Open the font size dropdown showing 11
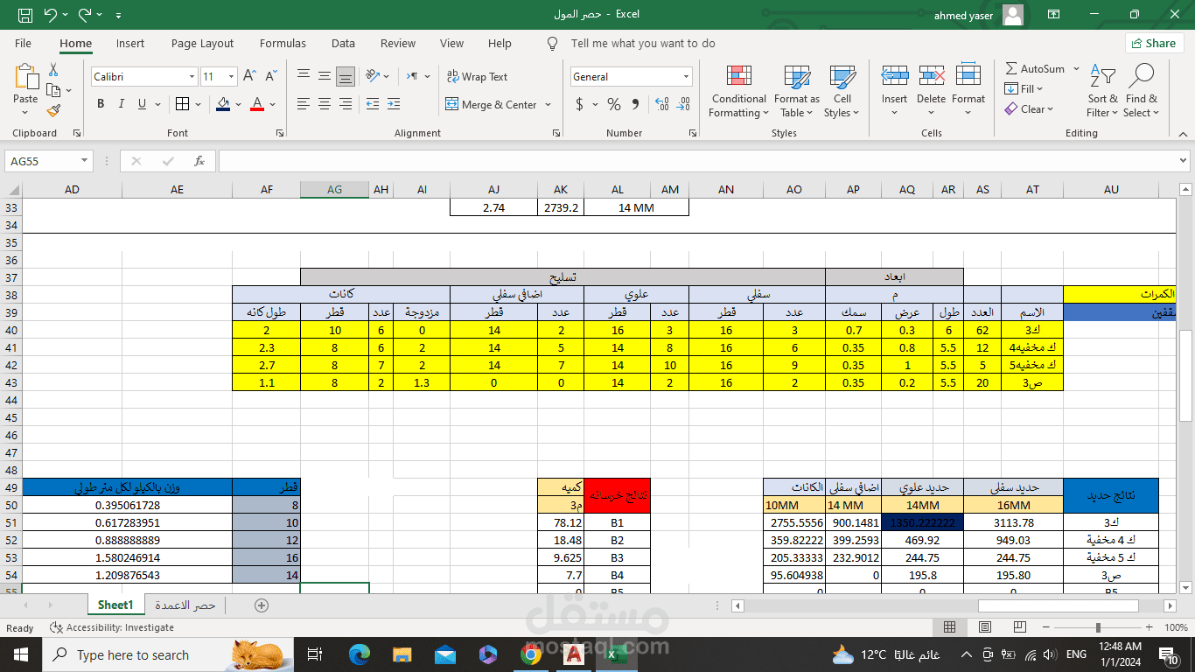This screenshot has height=672, width=1195. pos(231,77)
